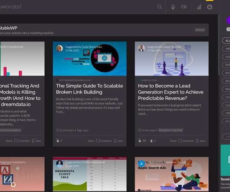The height and width of the screenshot is (192, 230).
Task: Open Broken Link Building article thumbnail
Action: [x=90, y=59]
